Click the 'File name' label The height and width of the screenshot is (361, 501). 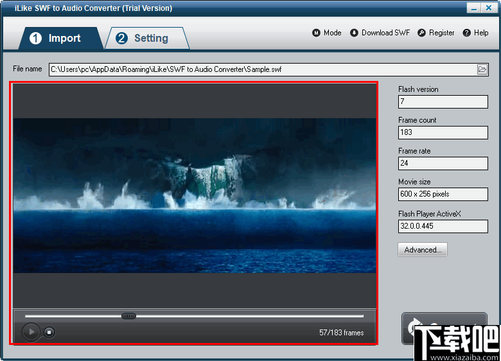(27, 69)
